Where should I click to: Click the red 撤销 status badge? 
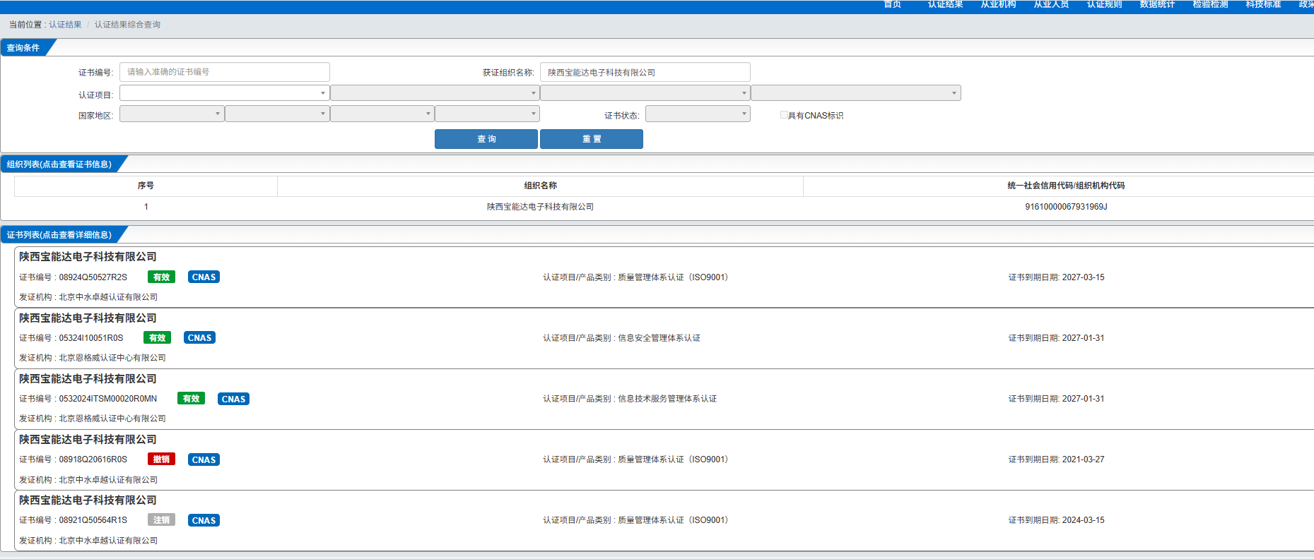click(x=161, y=459)
